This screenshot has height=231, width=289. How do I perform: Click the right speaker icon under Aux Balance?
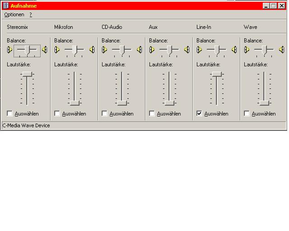pyautogui.click(x=186, y=50)
